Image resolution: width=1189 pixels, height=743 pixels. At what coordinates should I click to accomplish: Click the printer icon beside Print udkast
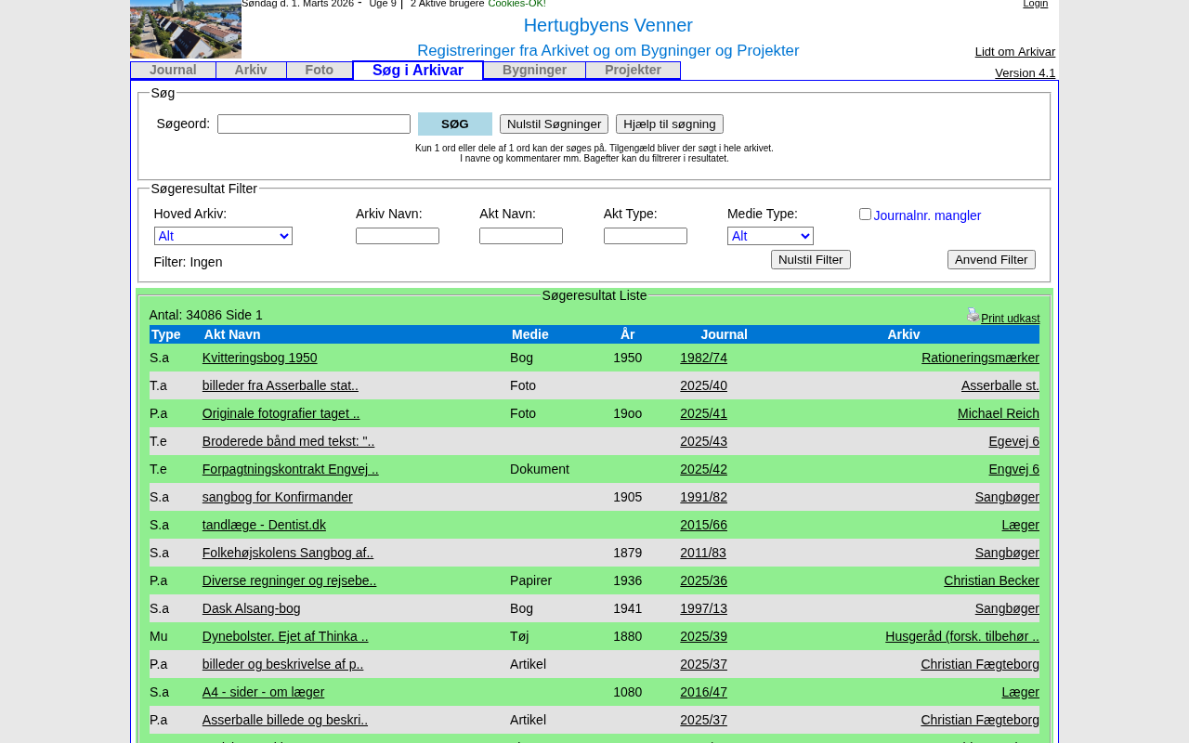(x=973, y=315)
